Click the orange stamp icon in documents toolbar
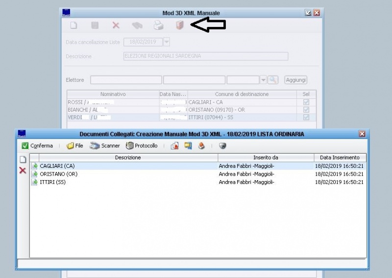This screenshot has height=278, width=392. point(201,146)
